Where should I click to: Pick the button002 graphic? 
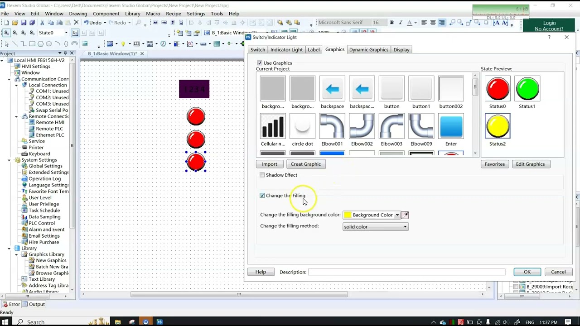click(x=451, y=89)
